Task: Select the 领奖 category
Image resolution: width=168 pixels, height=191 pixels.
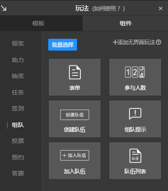Action: coord(18,43)
